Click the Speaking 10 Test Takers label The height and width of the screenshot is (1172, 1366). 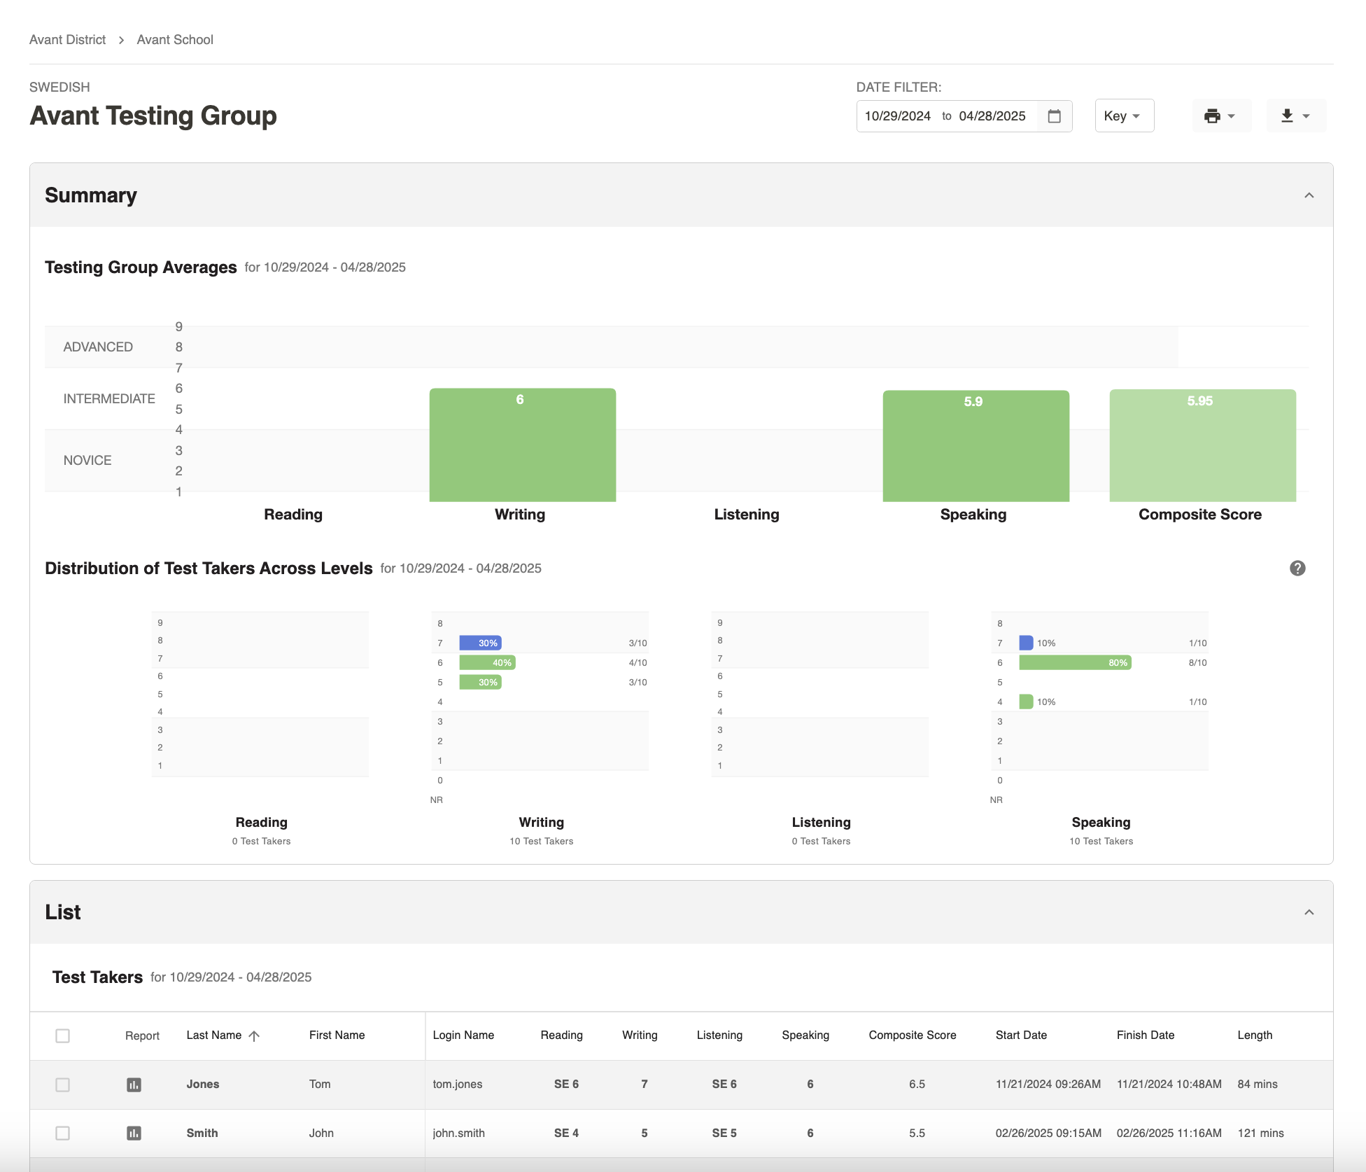1101,842
